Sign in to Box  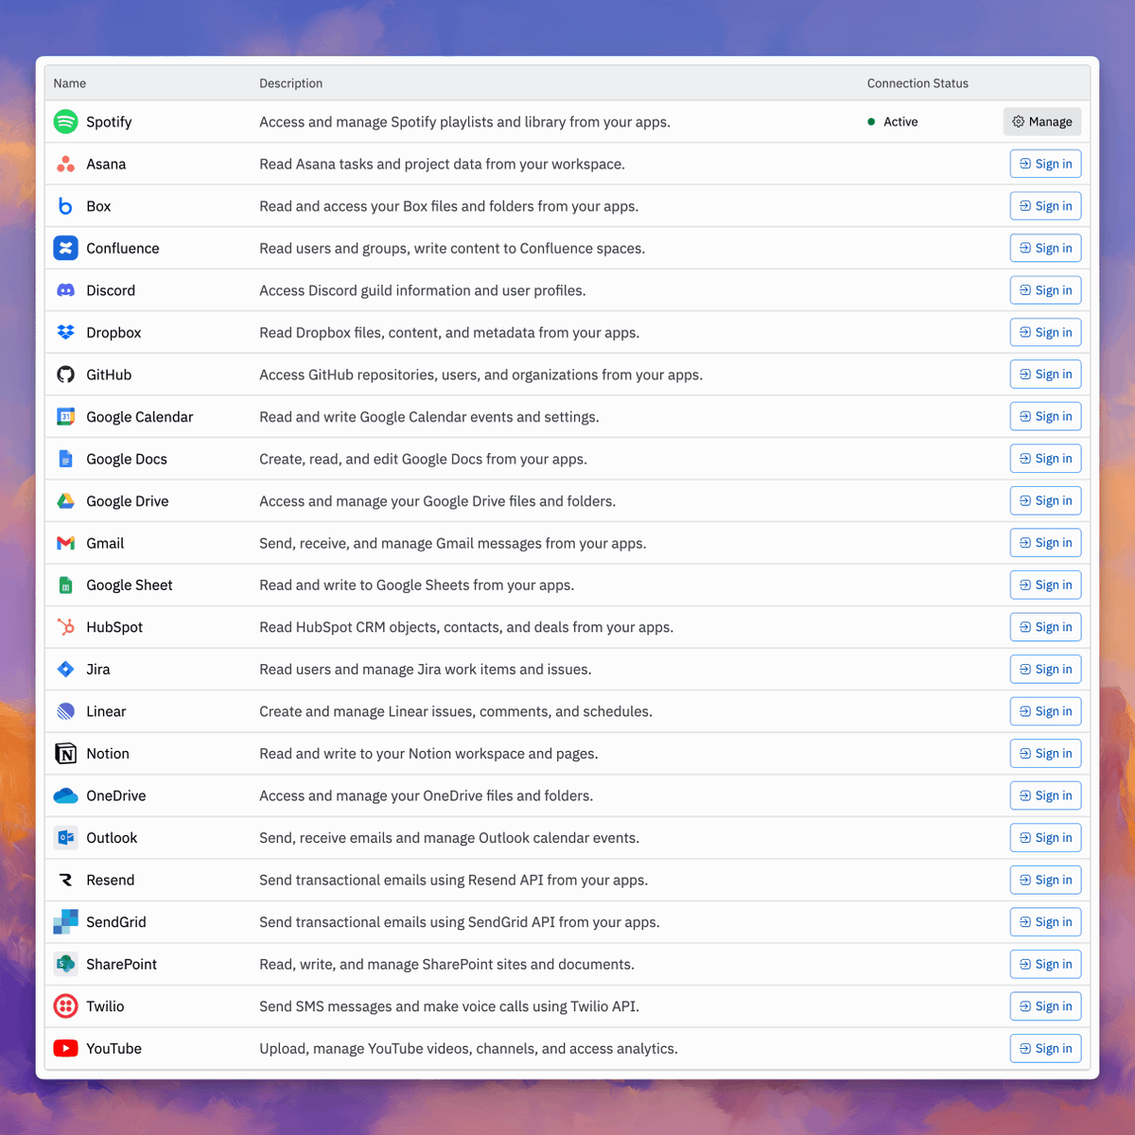pos(1045,206)
